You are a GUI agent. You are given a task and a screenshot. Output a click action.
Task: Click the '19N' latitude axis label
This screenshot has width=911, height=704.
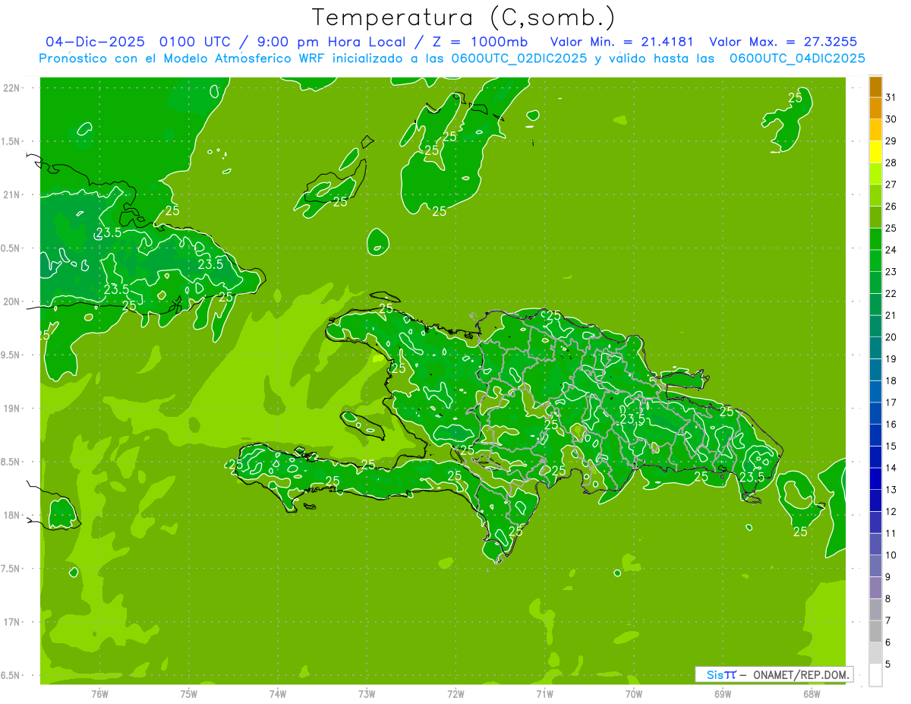coord(12,409)
